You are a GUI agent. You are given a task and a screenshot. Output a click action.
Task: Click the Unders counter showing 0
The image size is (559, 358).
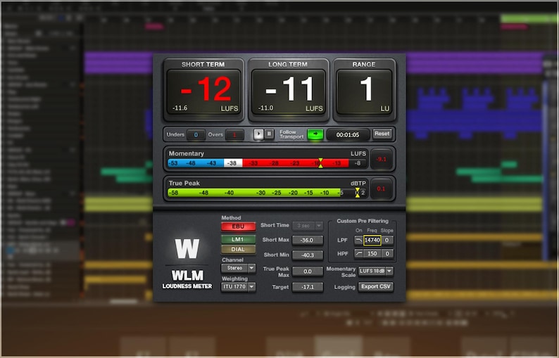pos(196,135)
